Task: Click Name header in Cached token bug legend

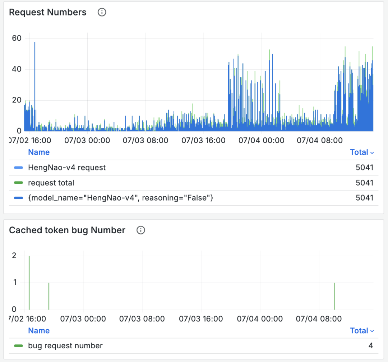Action: point(39,331)
